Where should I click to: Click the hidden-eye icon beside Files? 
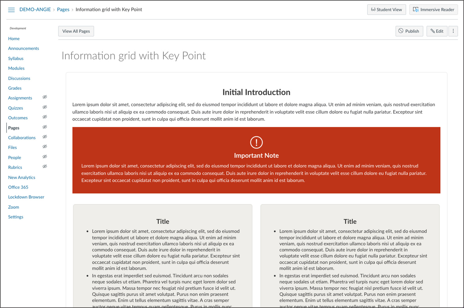[45, 147]
